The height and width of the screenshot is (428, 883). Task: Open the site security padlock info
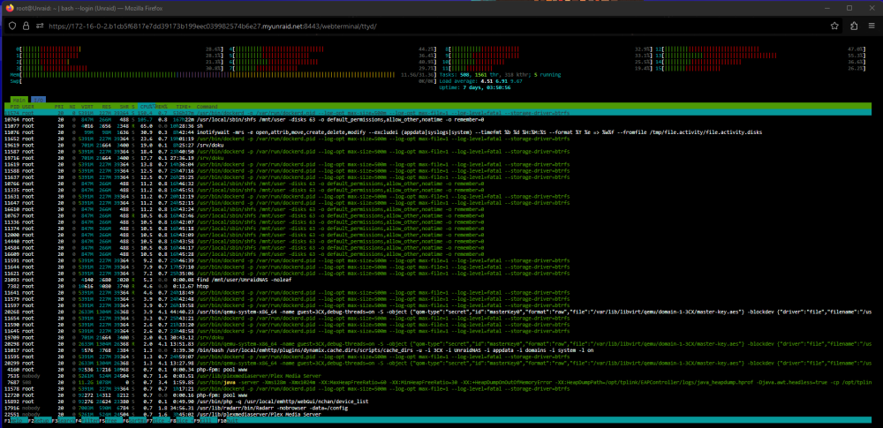tap(26, 26)
